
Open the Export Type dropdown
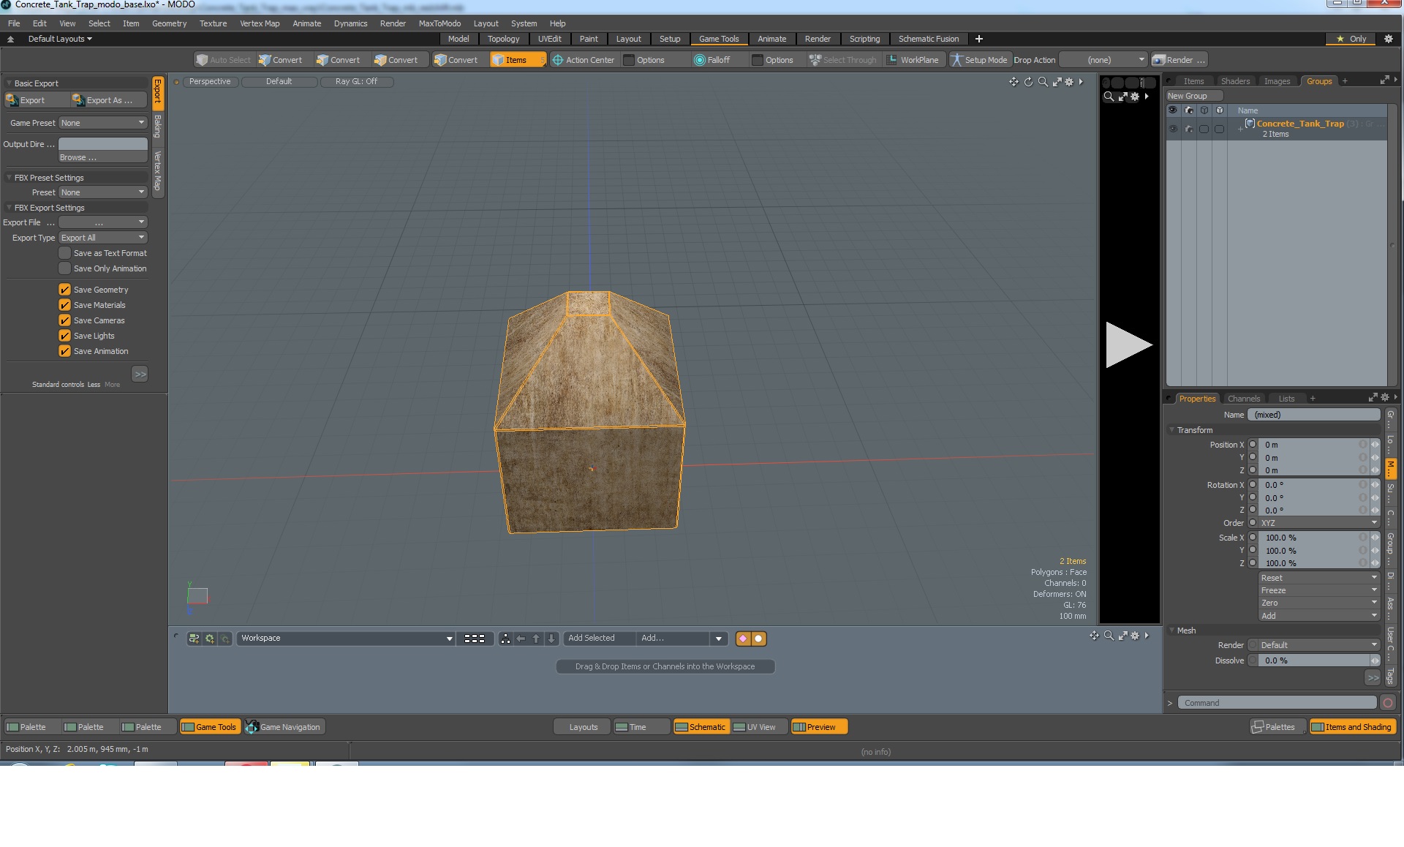click(x=103, y=238)
